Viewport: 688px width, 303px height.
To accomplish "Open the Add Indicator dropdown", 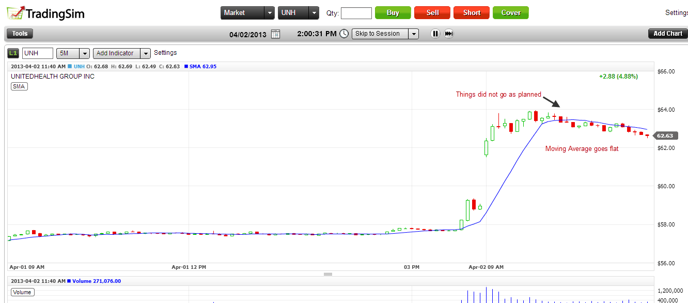I will (146, 53).
